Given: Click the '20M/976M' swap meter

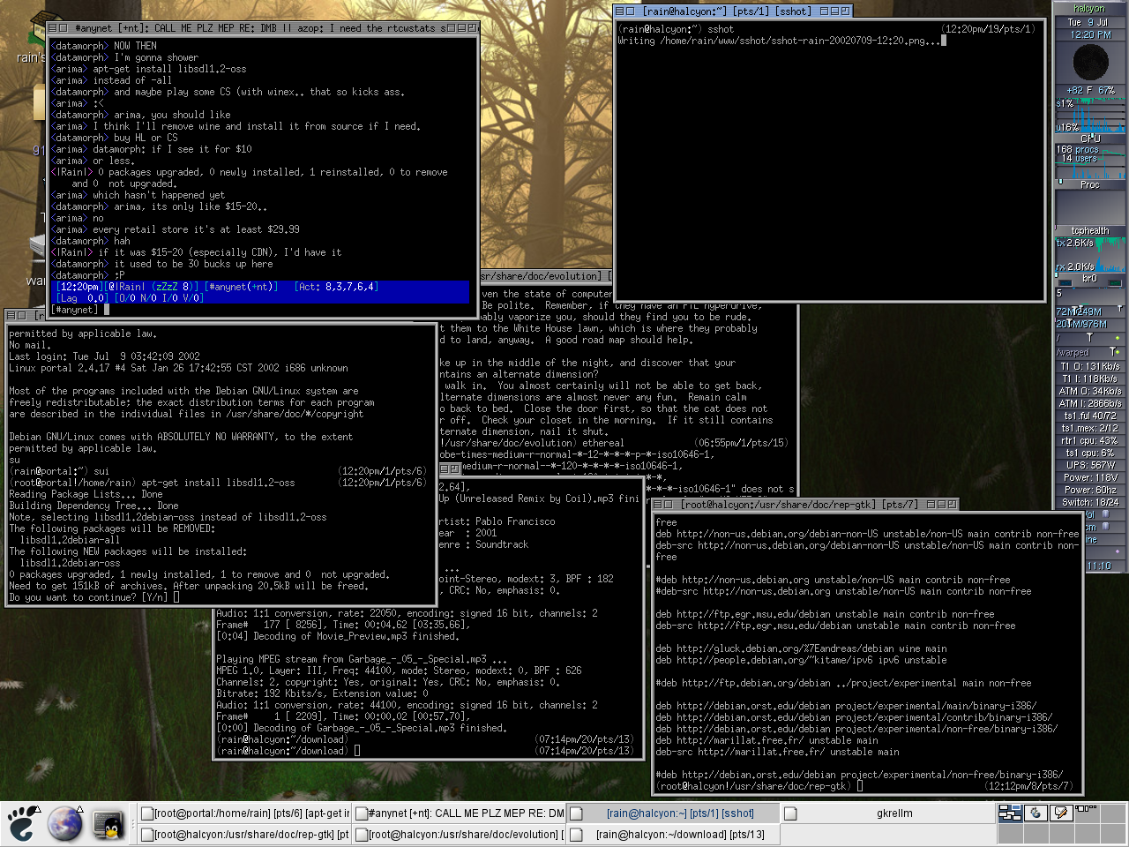Looking at the screenshot, I should click(1090, 324).
